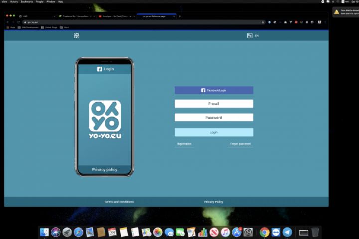Click the yo-yo logo in page header

click(76, 36)
